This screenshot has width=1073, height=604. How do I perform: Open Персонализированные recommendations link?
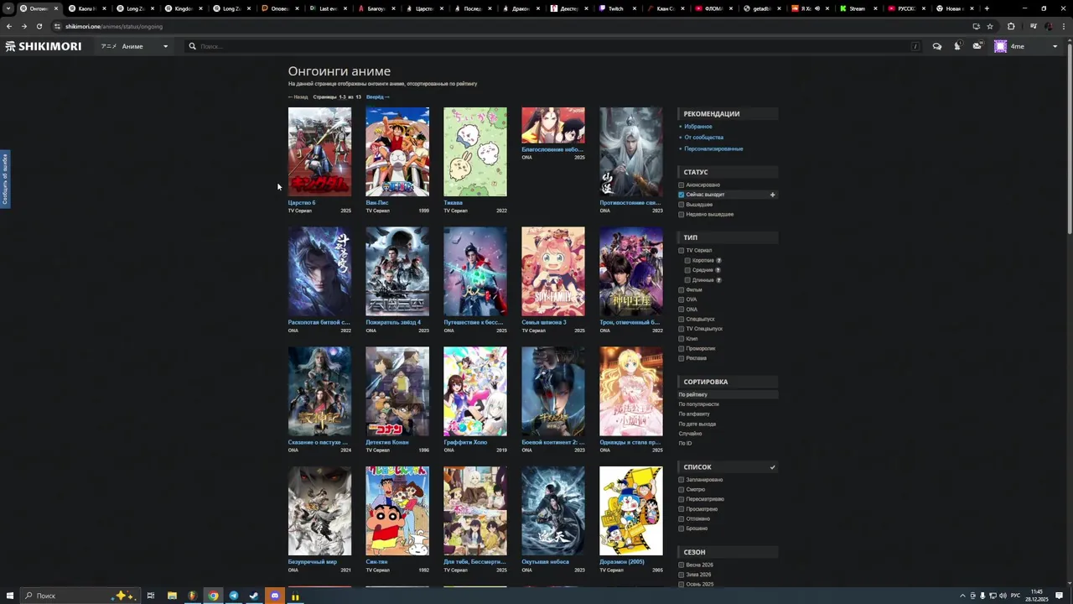click(713, 148)
